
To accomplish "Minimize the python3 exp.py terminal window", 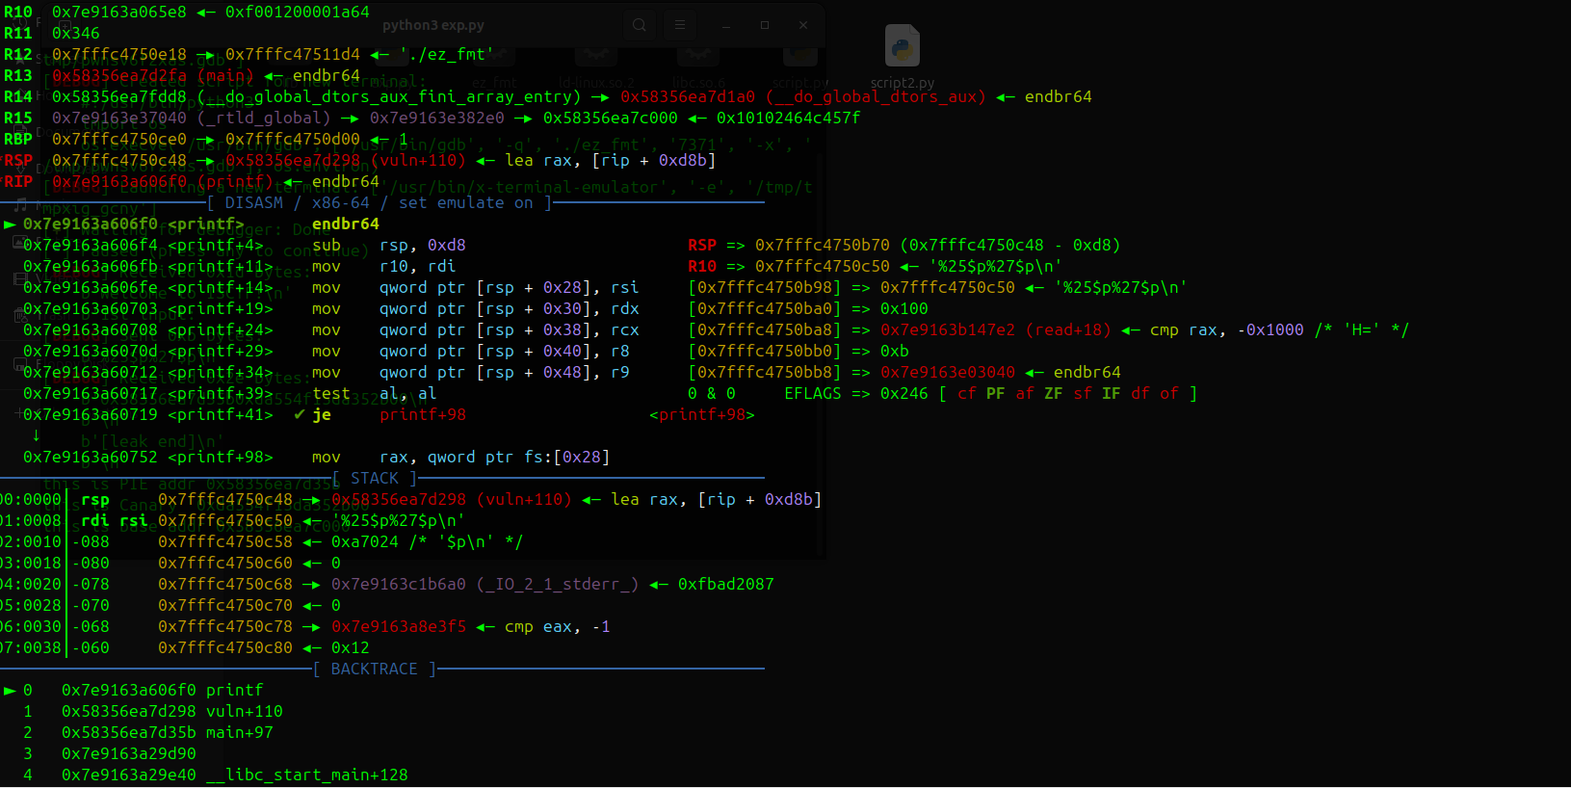I will pyautogui.click(x=726, y=25).
